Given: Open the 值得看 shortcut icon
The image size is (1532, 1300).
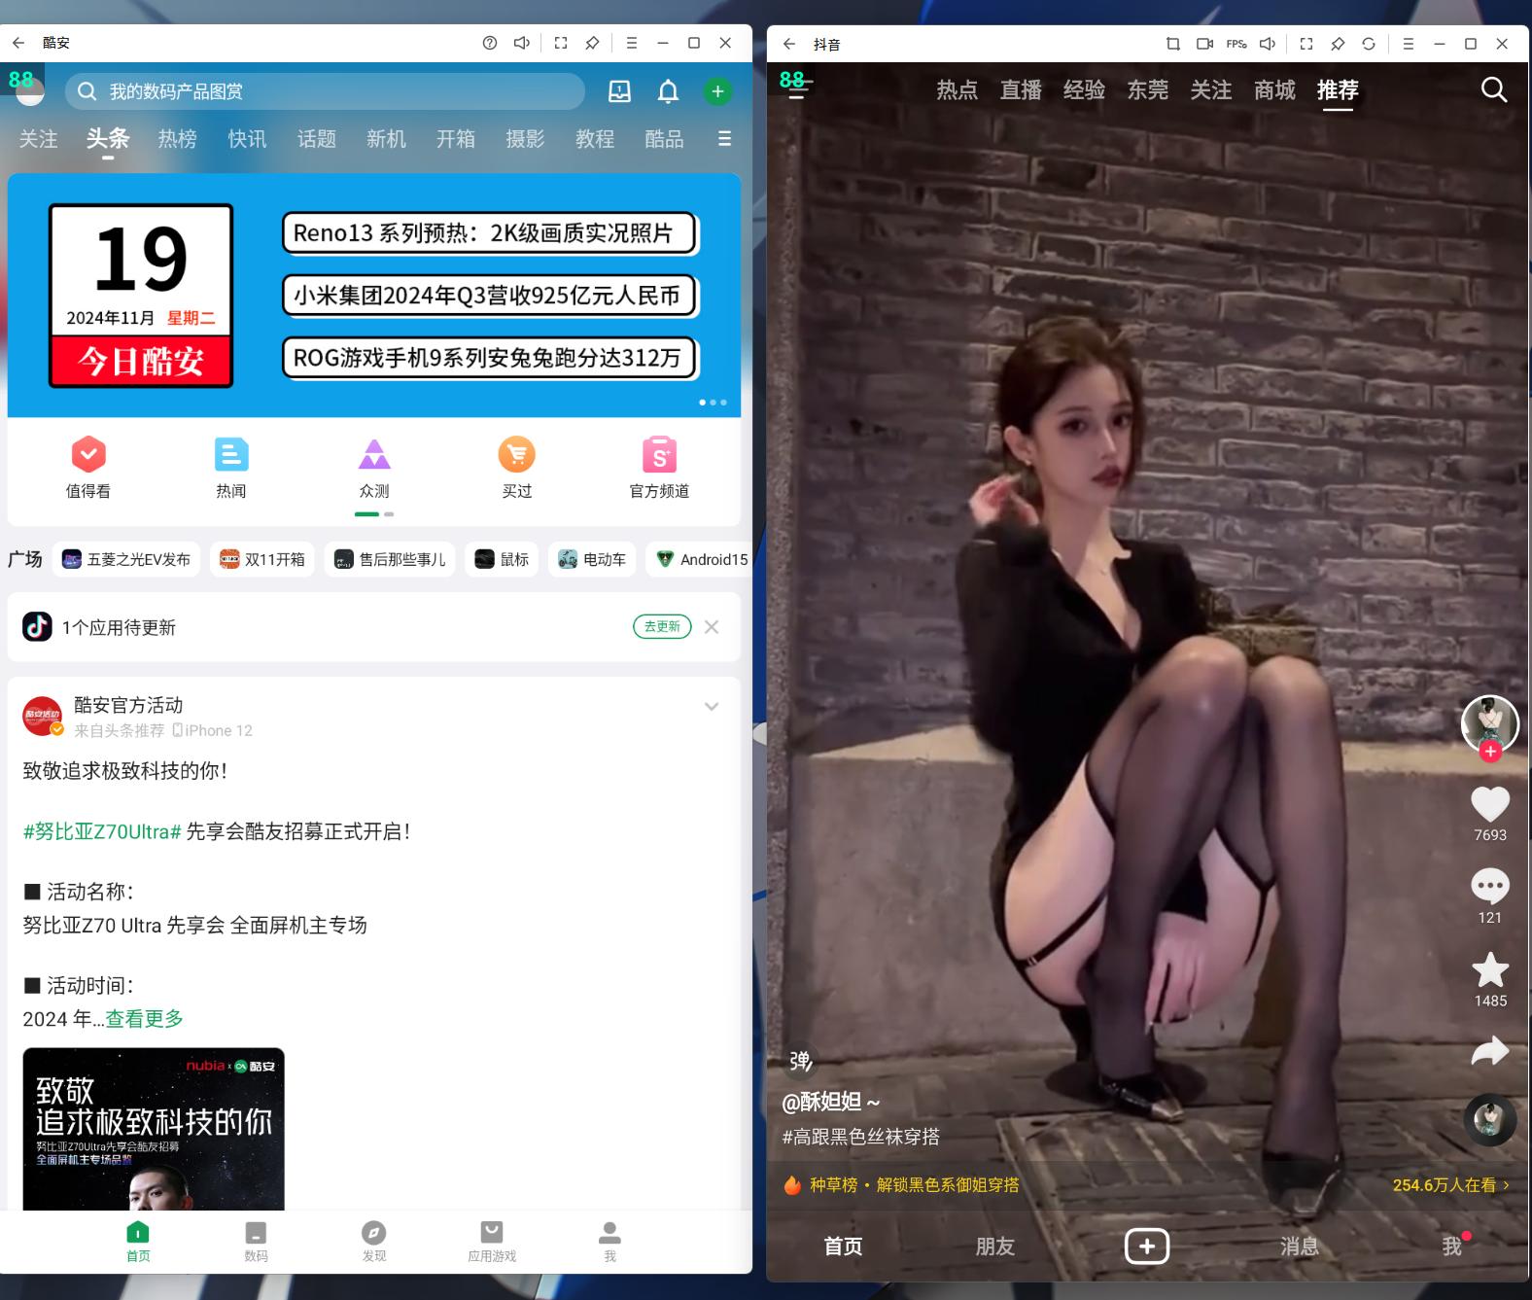Looking at the screenshot, I should [x=88, y=455].
